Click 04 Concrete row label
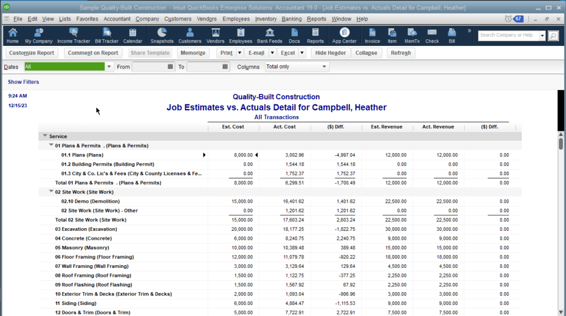Image resolution: width=566 pixels, height=316 pixels. click(x=83, y=239)
